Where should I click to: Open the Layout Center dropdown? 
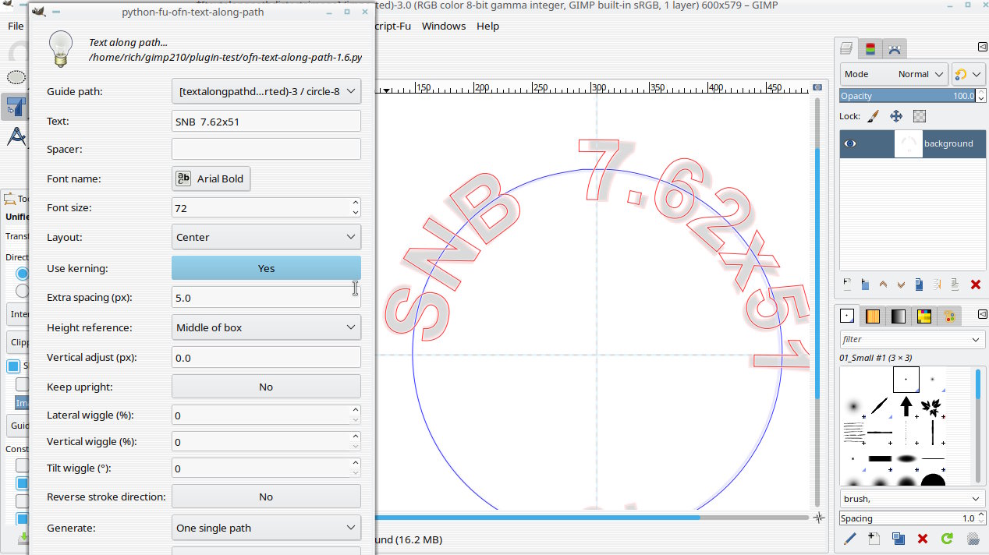pos(266,237)
